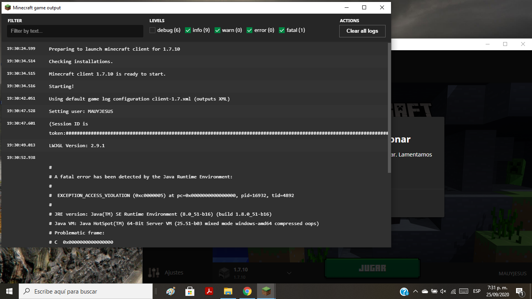Click timestamp 19:30:24.599
This screenshot has height=299, width=532.
tap(21, 49)
